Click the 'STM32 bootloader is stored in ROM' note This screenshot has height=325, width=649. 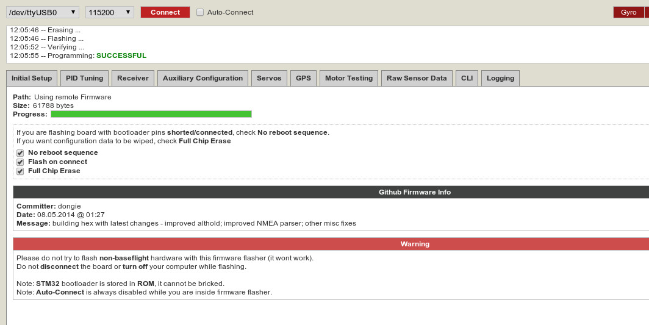(x=120, y=284)
